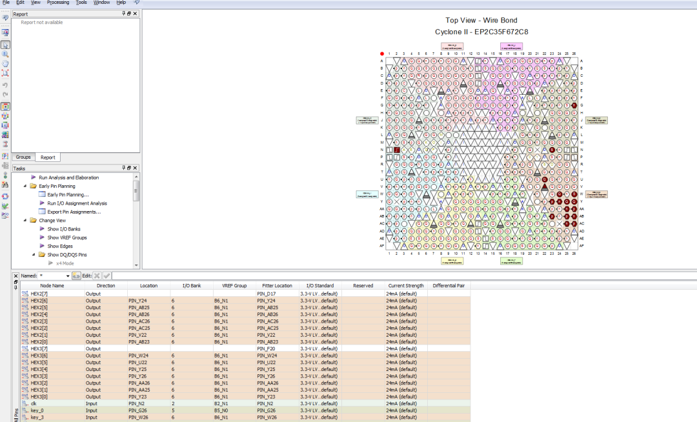The height and width of the screenshot is (422, 697).
Task: Pin the Report panel with pushpin icon
Action: click(123, 14)
